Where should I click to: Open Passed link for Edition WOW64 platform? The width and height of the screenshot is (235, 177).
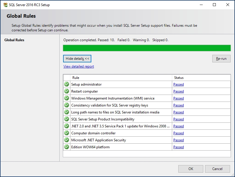(179, 147)
